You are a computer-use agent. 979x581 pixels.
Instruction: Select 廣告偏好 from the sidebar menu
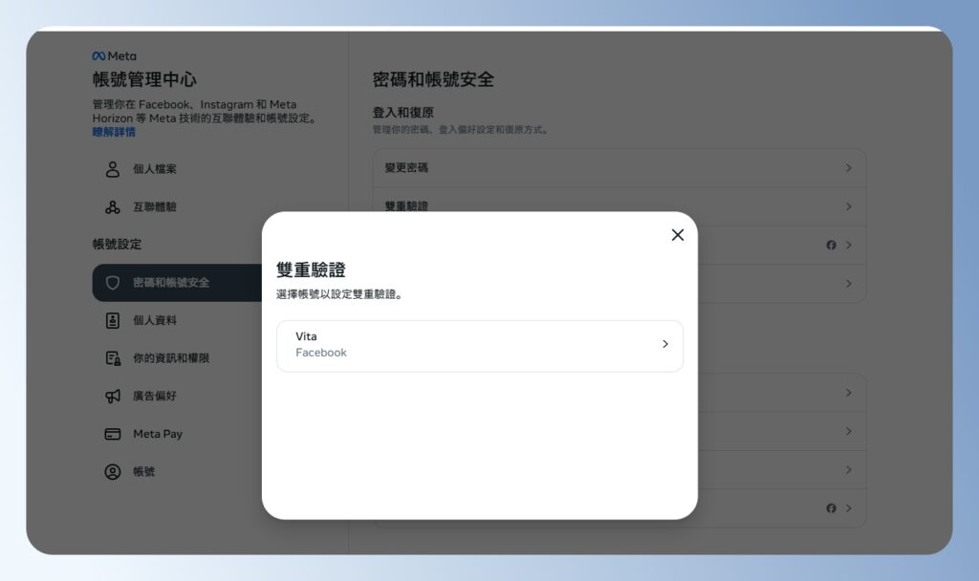(153, 396)
